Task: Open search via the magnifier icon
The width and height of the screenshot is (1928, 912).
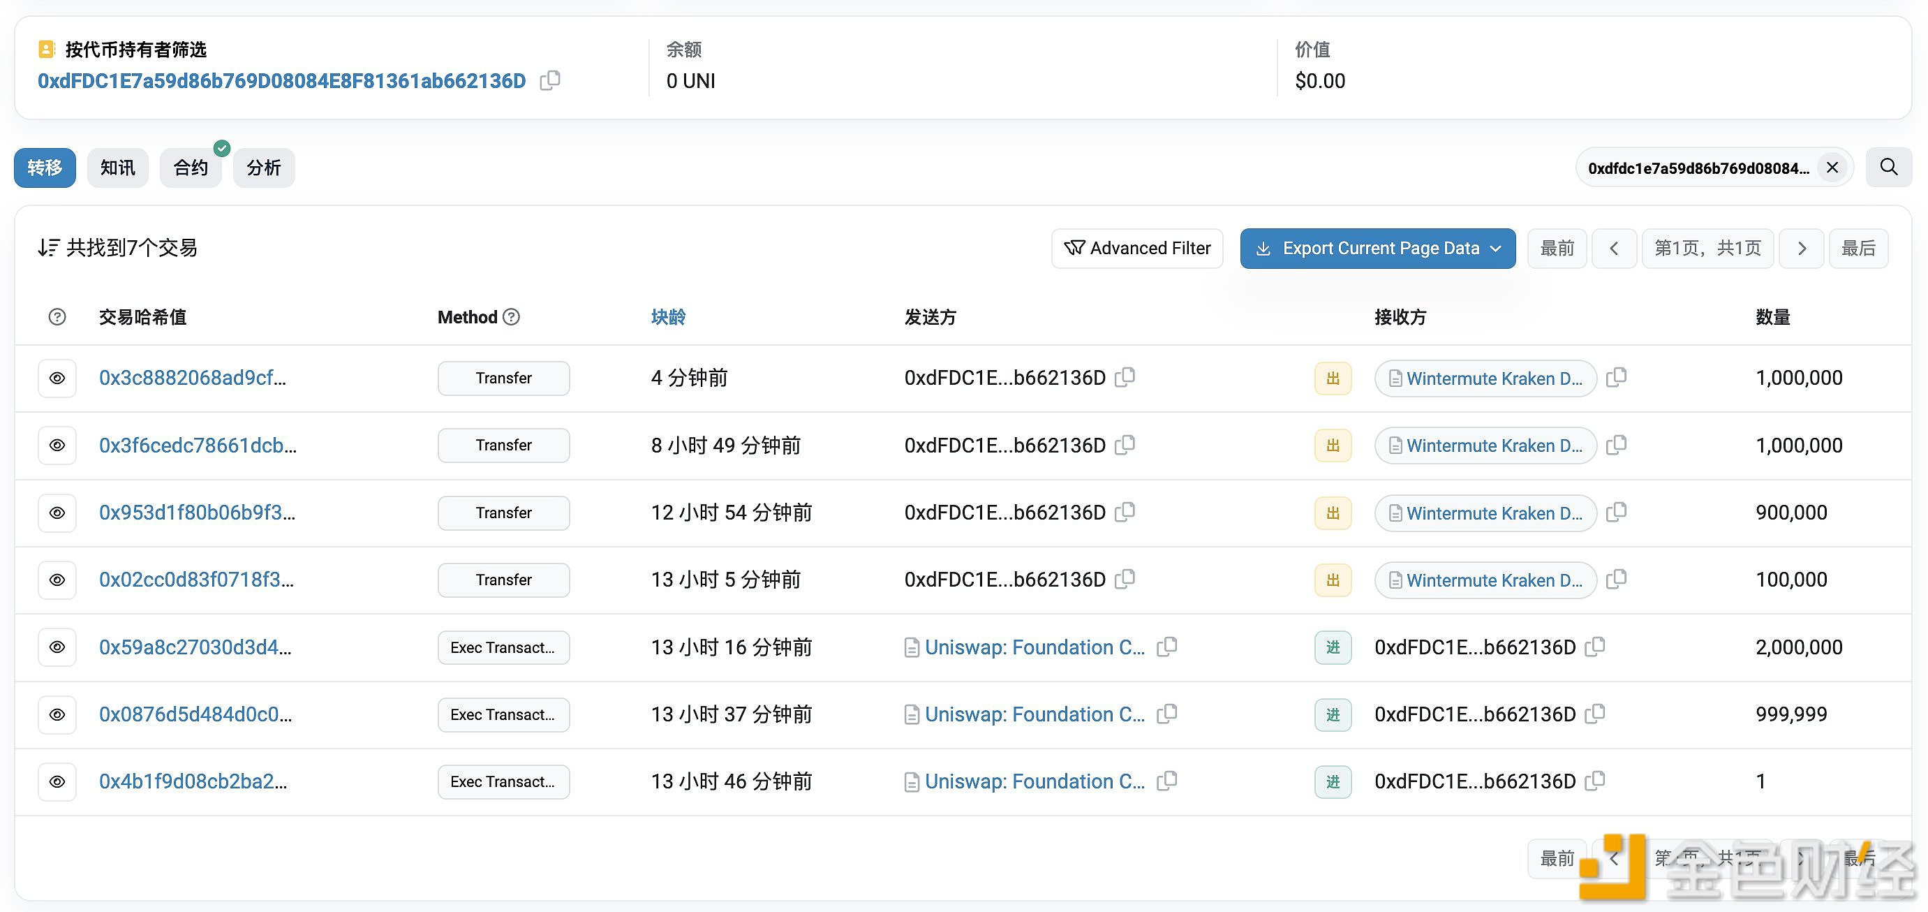Action: coord(1889,167)
